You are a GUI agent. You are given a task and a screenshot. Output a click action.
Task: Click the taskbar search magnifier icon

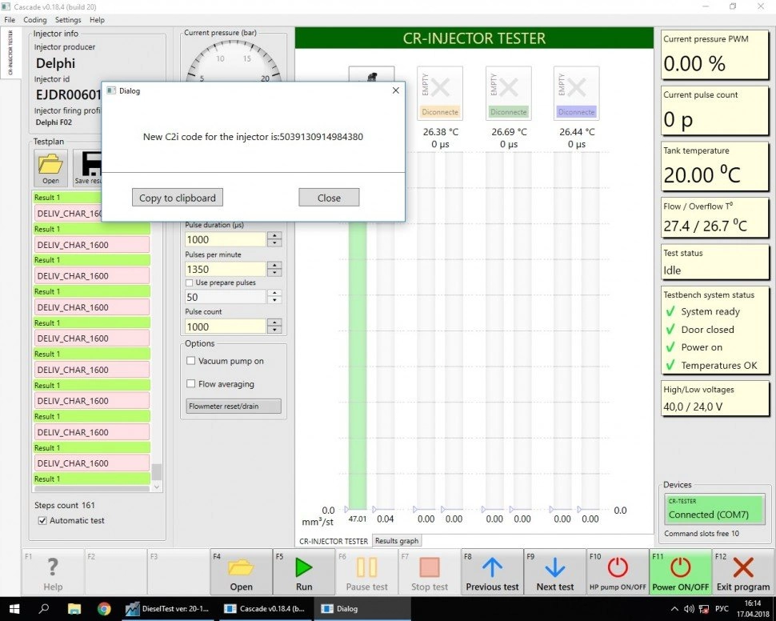[44, 609]
